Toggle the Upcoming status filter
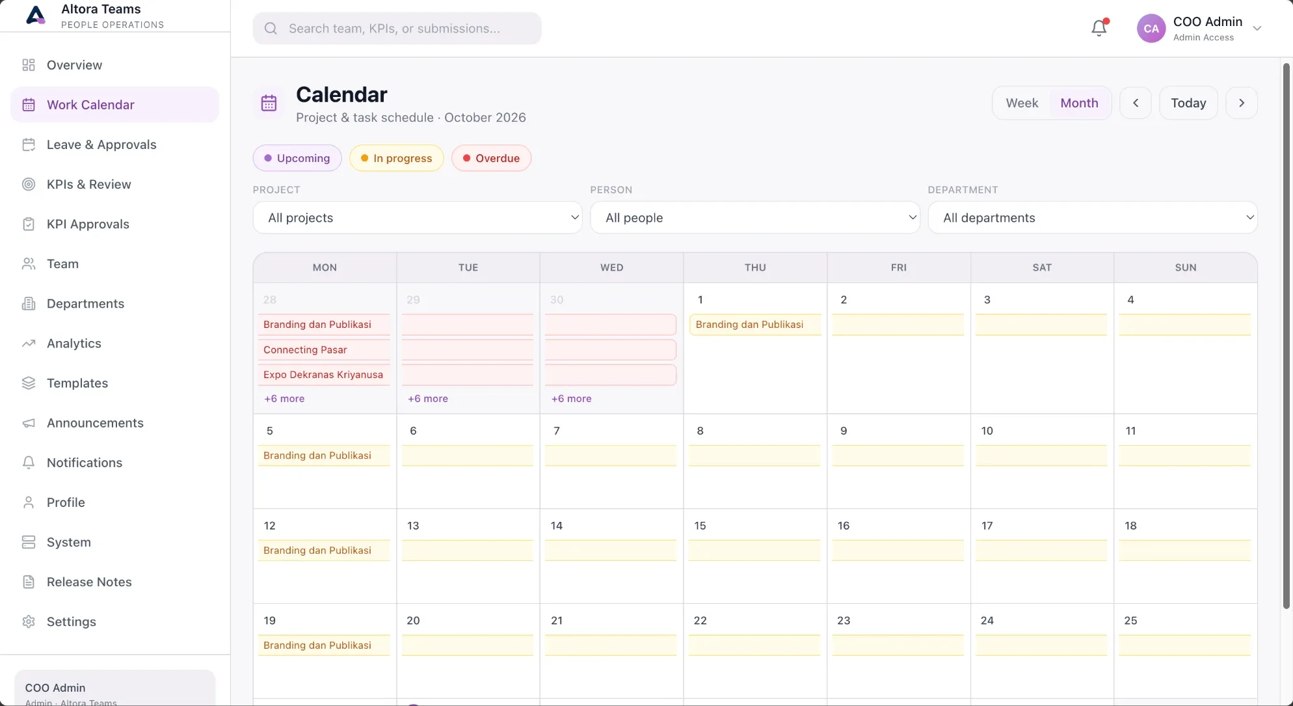Screen dimensions: 1293x706 [297, 158]
